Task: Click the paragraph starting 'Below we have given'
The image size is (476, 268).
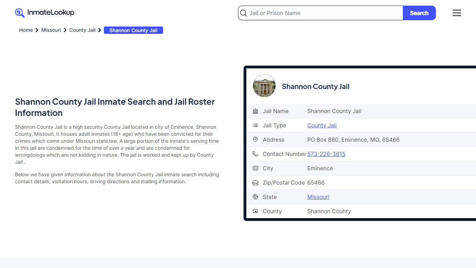Action: coord(117,178)
